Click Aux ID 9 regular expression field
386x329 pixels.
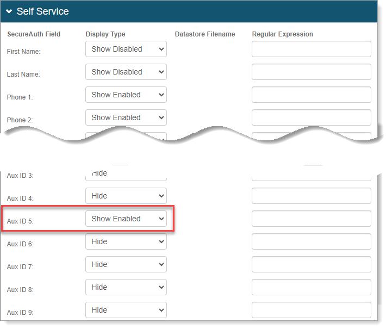tap(311, 310)
